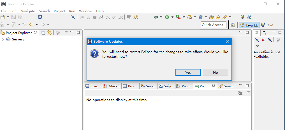285x130 pixels.
Task: Open the New Web Project dropdown arrow
Action: click(195, 17)
